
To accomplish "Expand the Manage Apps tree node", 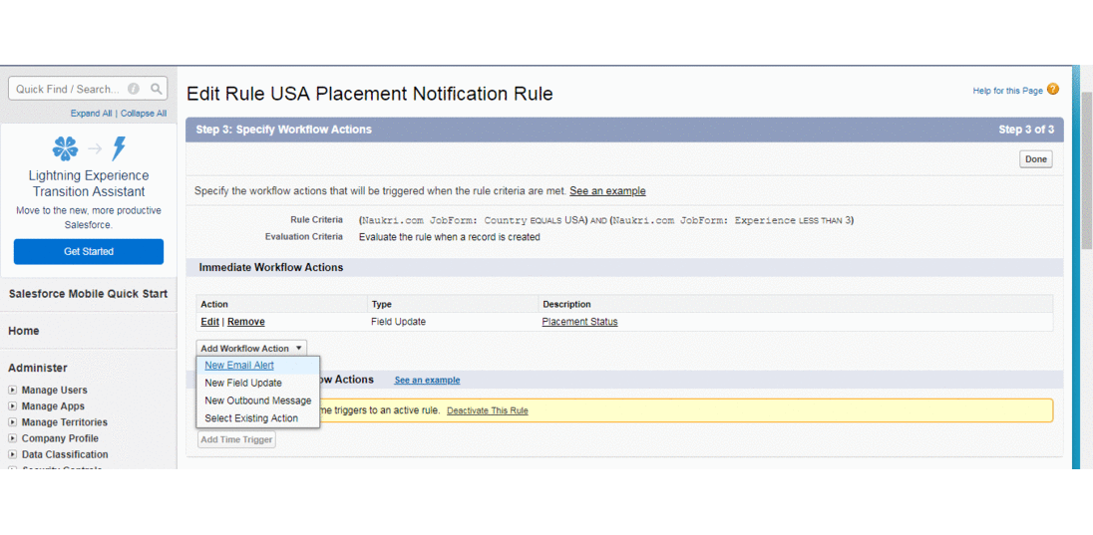I will 13,406.
